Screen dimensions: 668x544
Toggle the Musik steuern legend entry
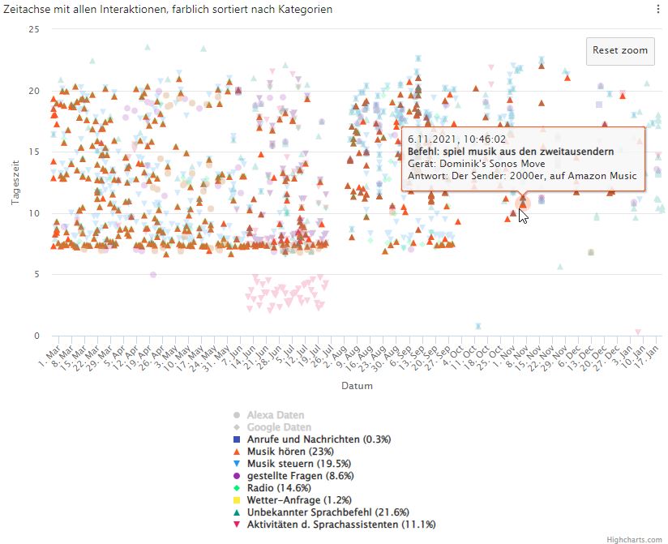pos(298,464)
